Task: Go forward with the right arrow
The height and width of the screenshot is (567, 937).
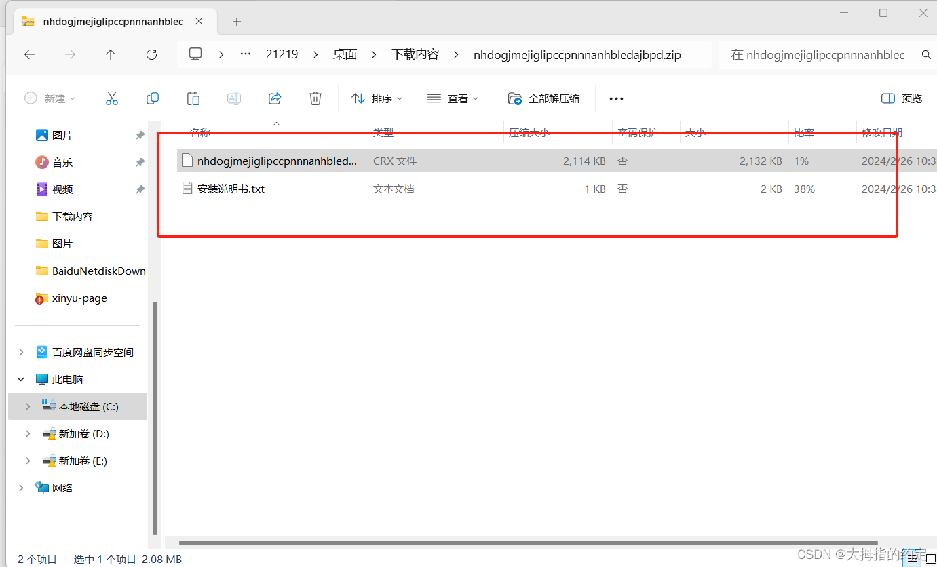Action: (70, 55)
